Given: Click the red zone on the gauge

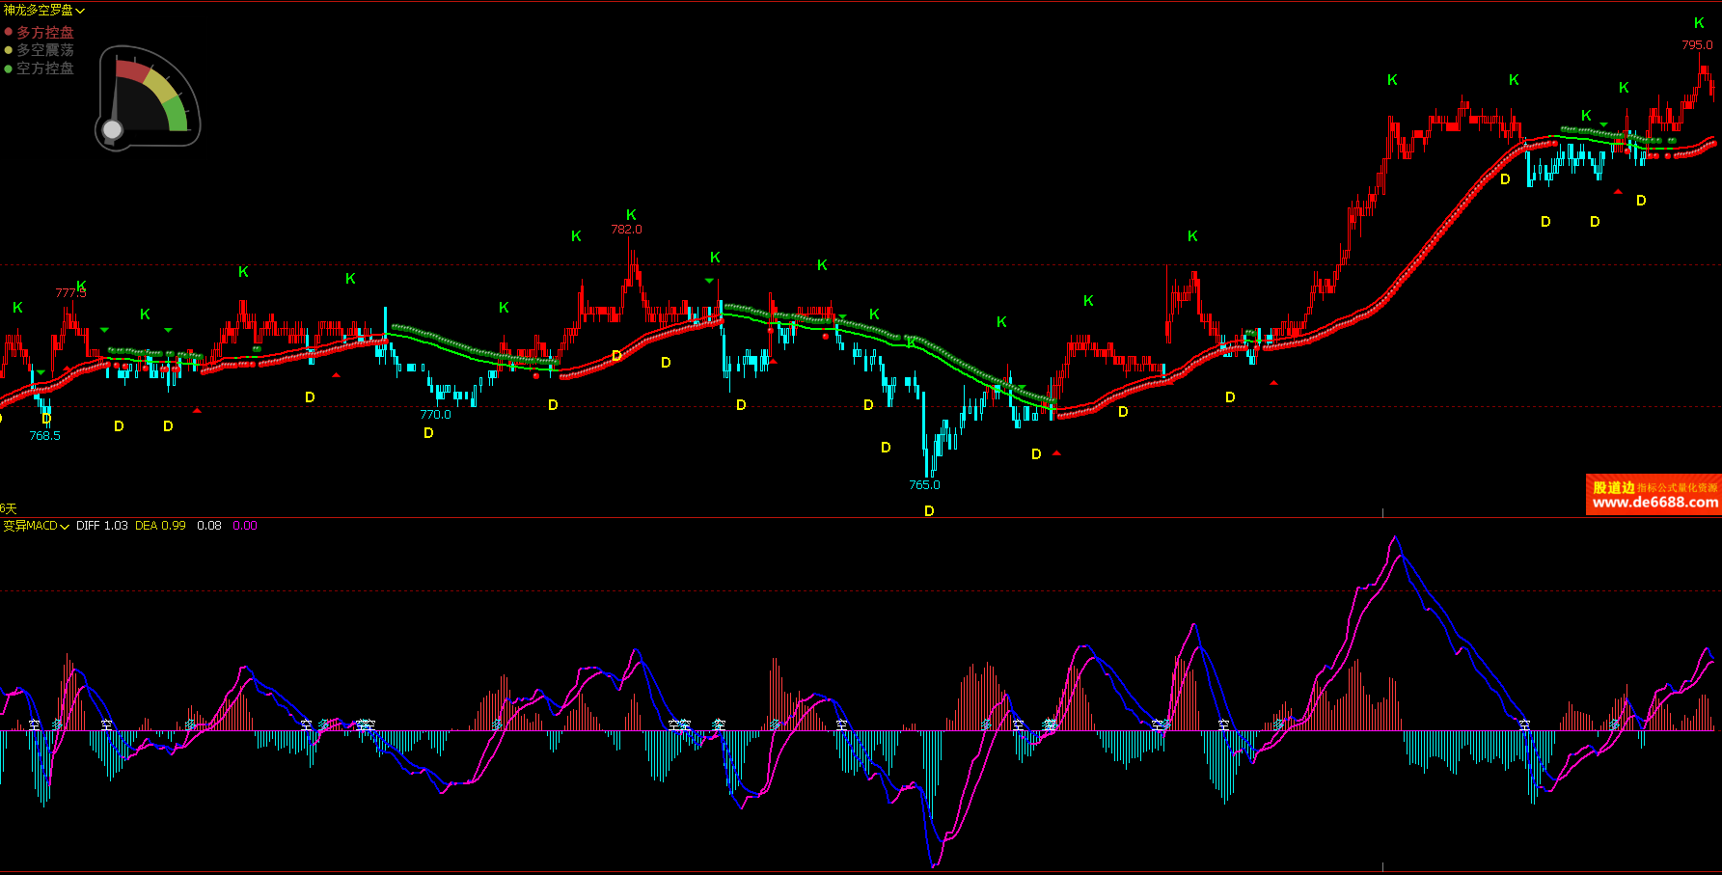Looking at the screenshot, I should tap(131, 72).
